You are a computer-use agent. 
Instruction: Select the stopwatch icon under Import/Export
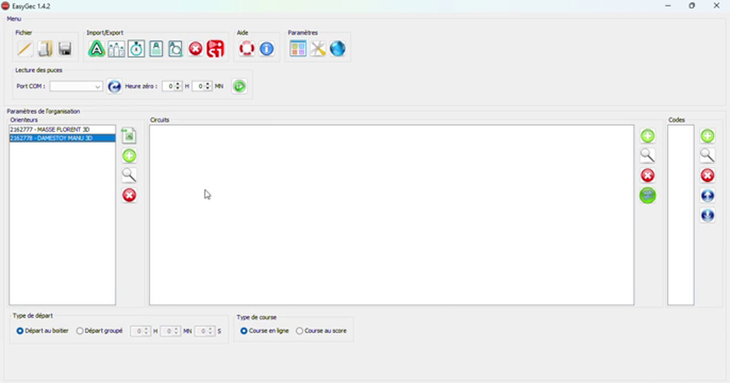coord(136,48)
